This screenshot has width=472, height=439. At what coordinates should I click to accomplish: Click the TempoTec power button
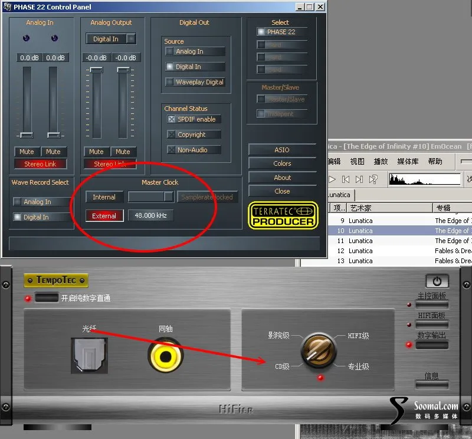[437, 281]
